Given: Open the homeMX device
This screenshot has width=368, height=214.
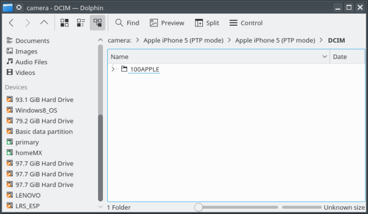Looking at the screenshot, I should pyautogui.click(x=29, y=153).
